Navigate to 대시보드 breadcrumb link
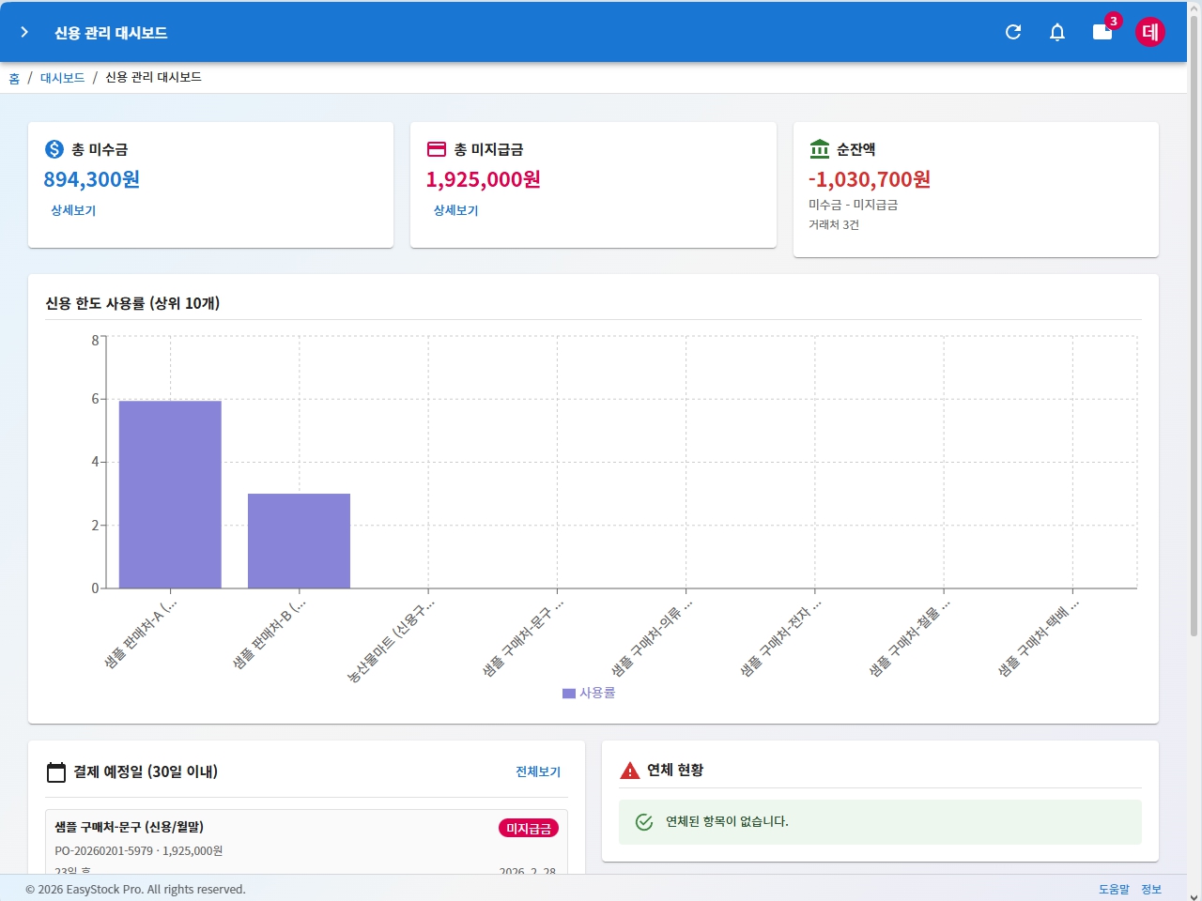Viewport: 1202px width, 901px height. coord(62,78)
